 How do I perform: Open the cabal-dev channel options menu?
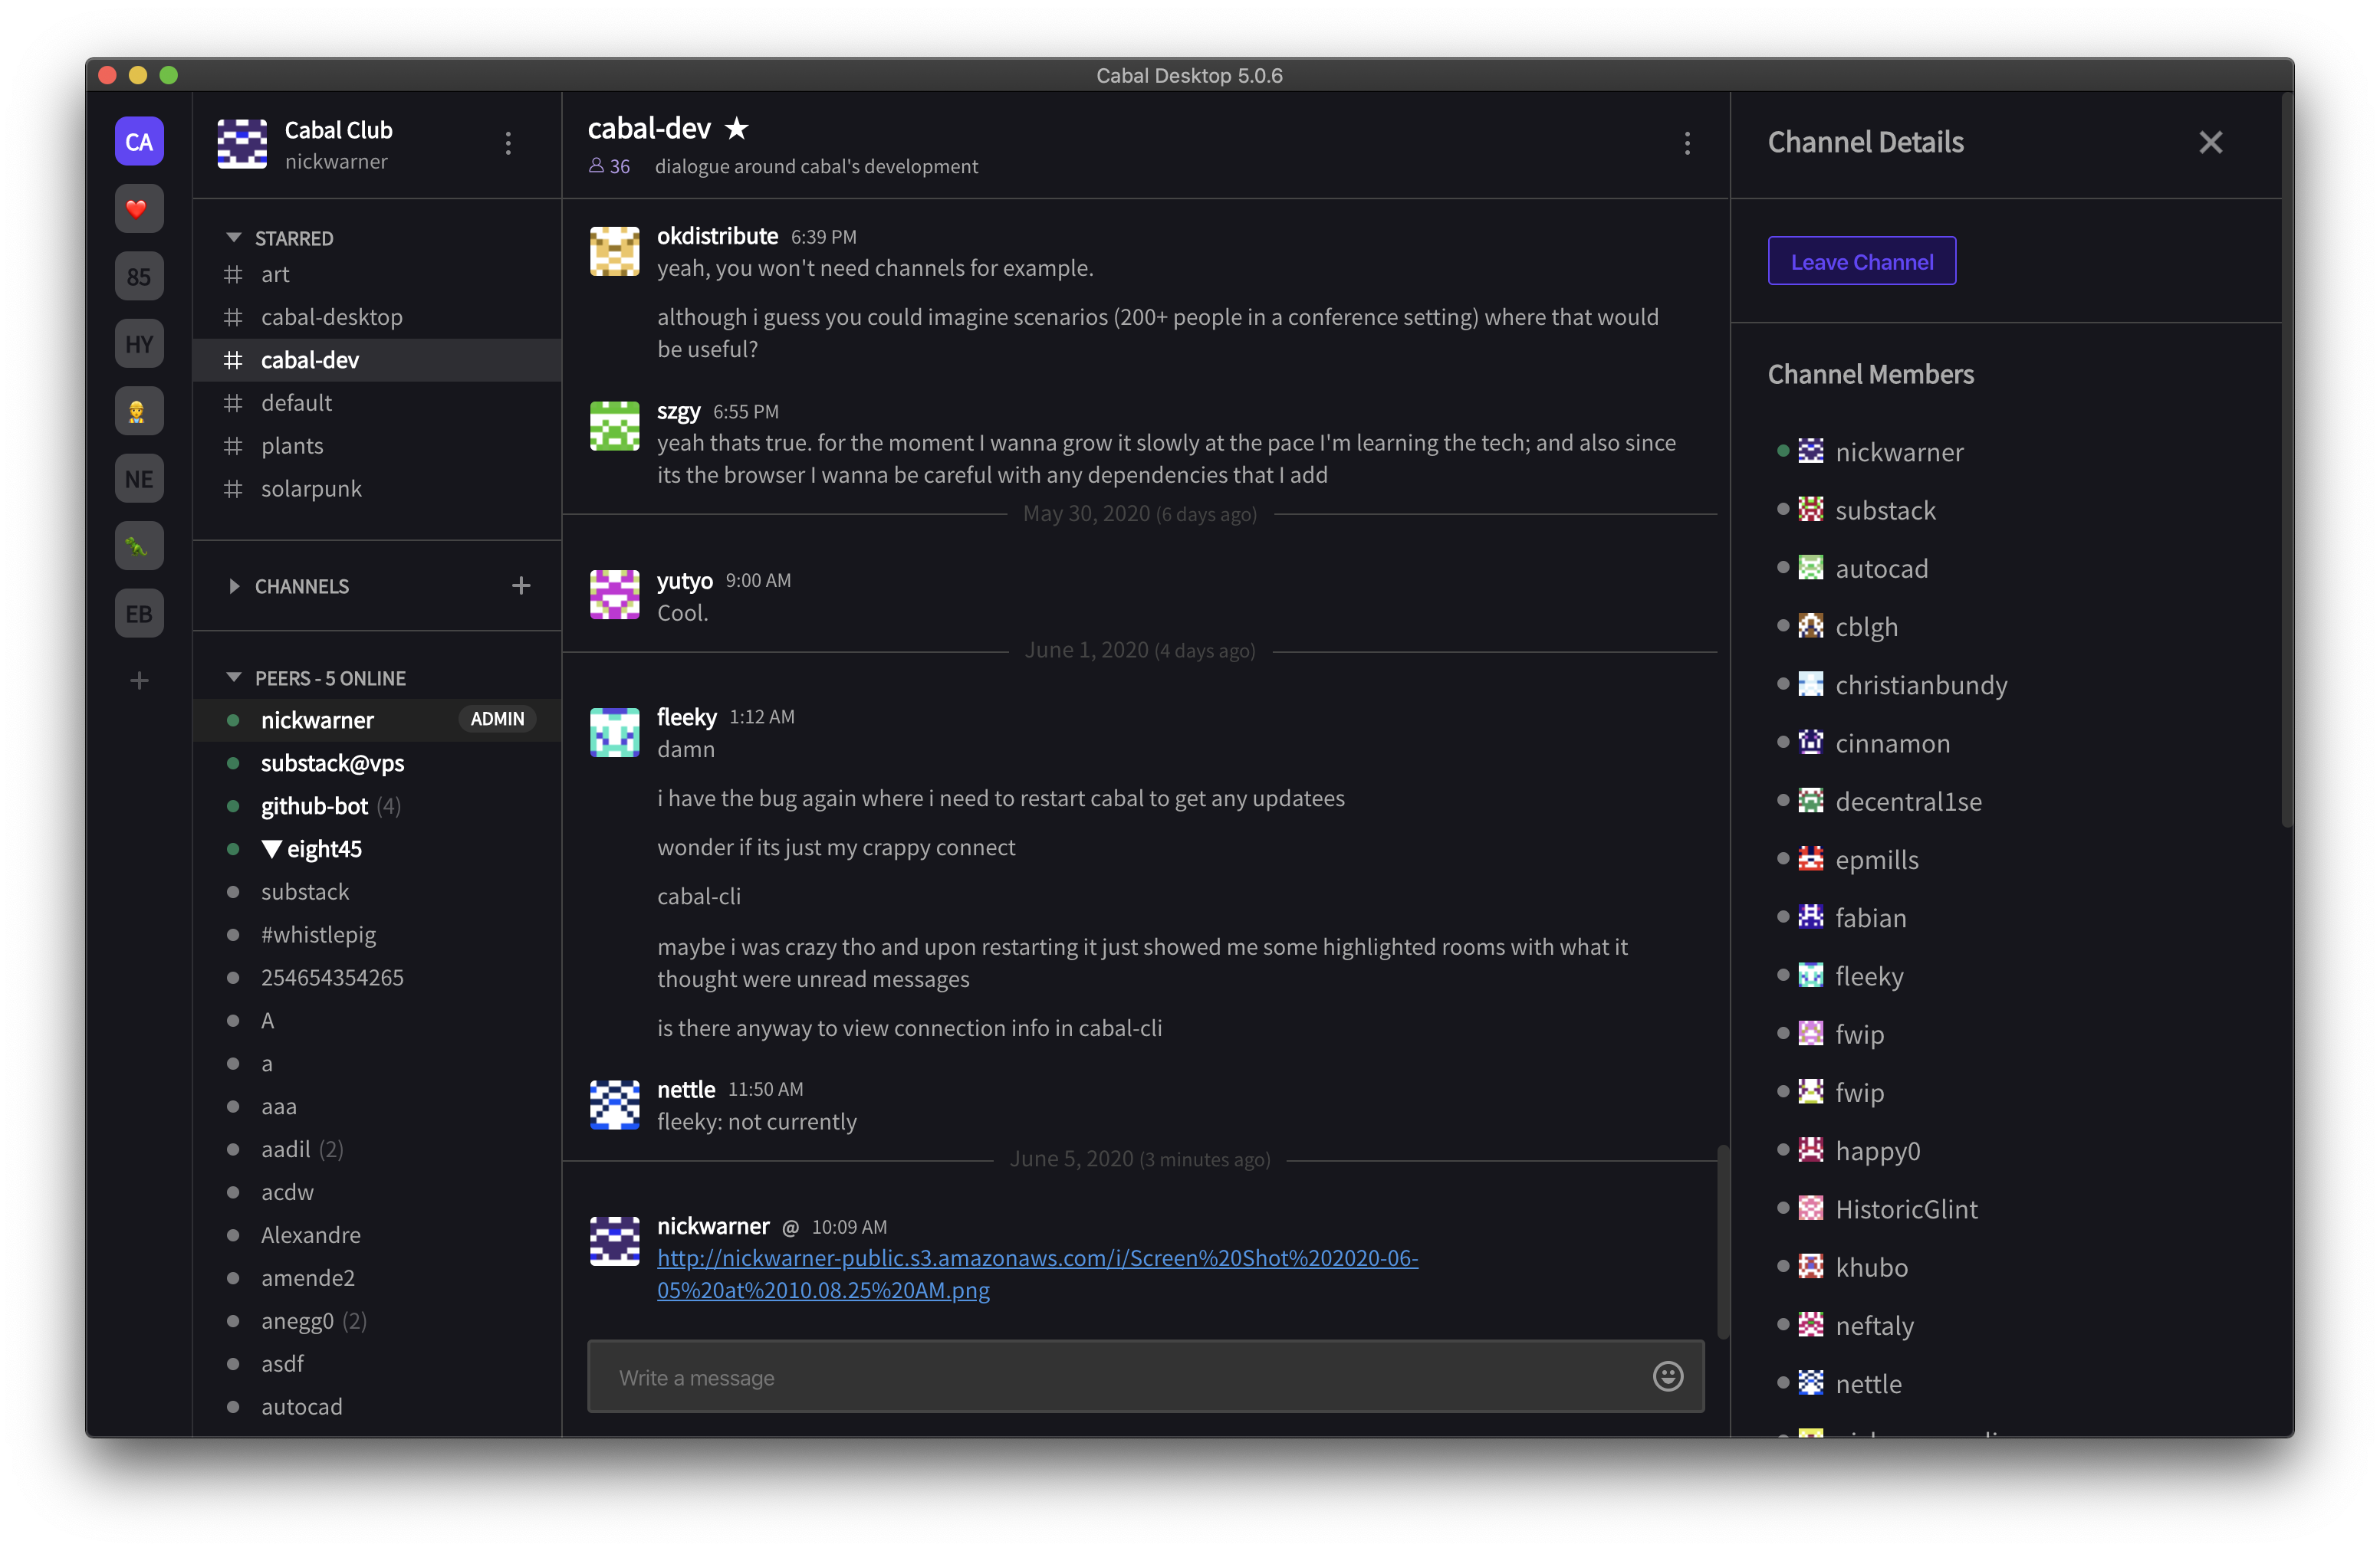[x=1687, y=144]
